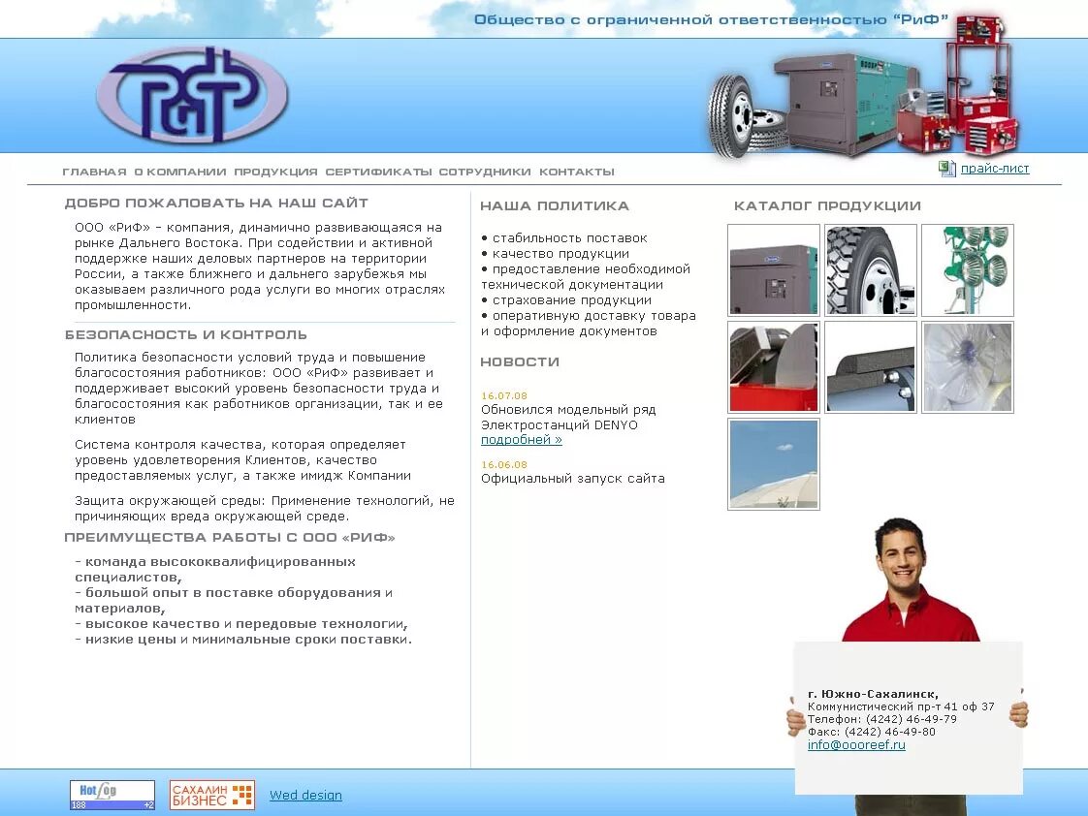1088x816 pixels.
Task: Click news date 16.06.08
Action: (x=503, y=464)
